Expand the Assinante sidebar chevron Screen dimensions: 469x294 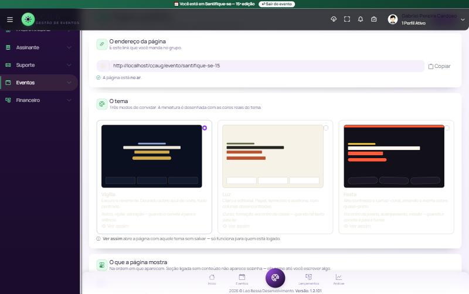pyautogui.click(x=69, y=47)
